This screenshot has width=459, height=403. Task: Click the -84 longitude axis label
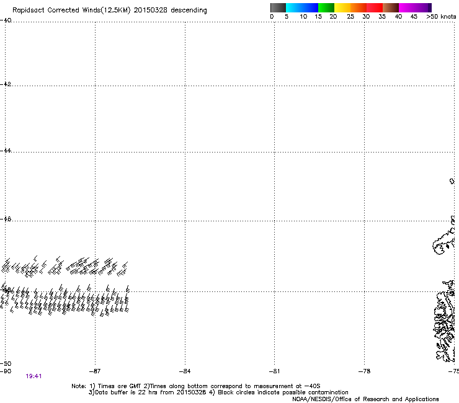(x=185, y=371)
